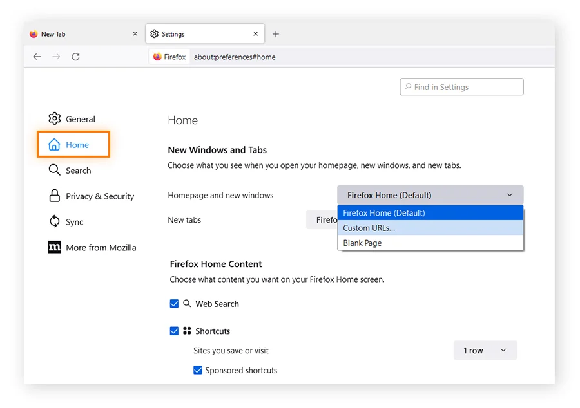Screen dimensions: 580x408
Task: Choose Custom URLs... option
Action: click(x=430, y=228)
